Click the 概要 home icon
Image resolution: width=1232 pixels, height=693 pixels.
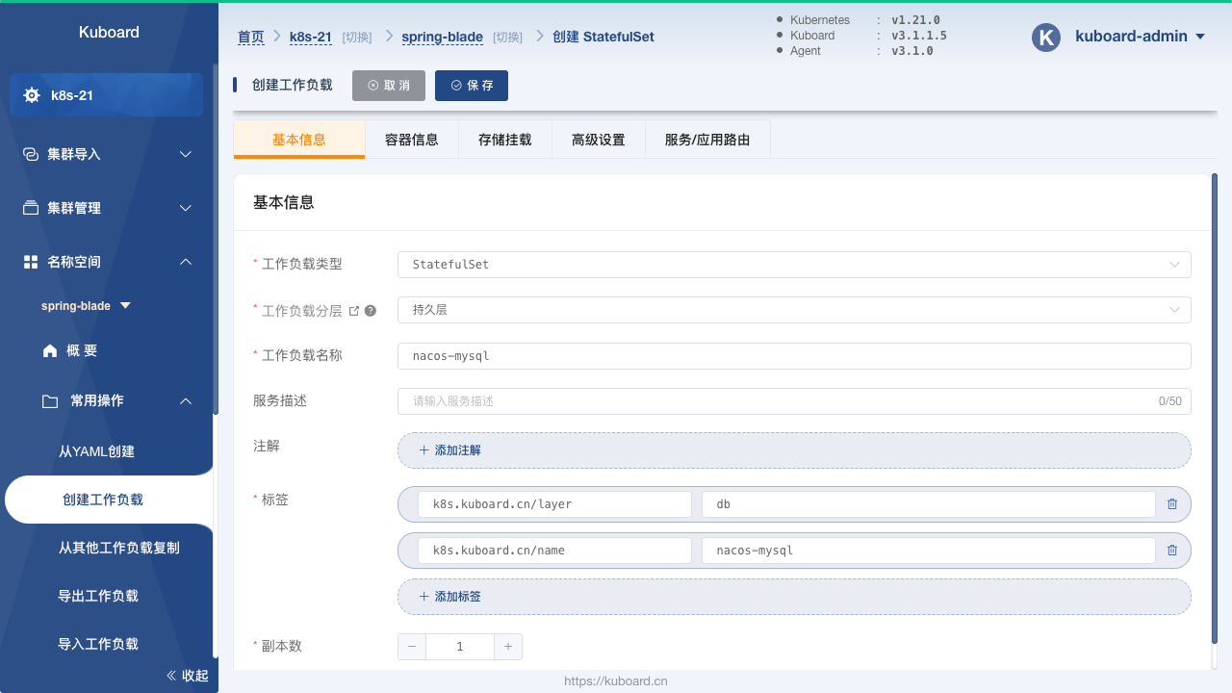point(50,351)
